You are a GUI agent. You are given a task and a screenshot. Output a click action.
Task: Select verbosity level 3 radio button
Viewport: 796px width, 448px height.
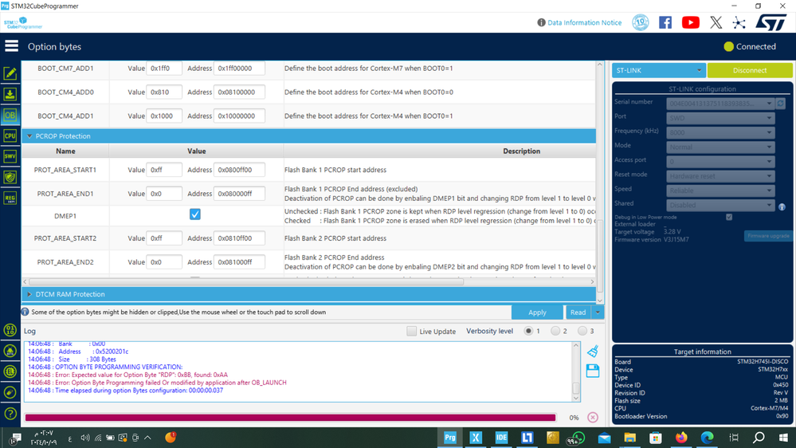(x=582, y=331)
